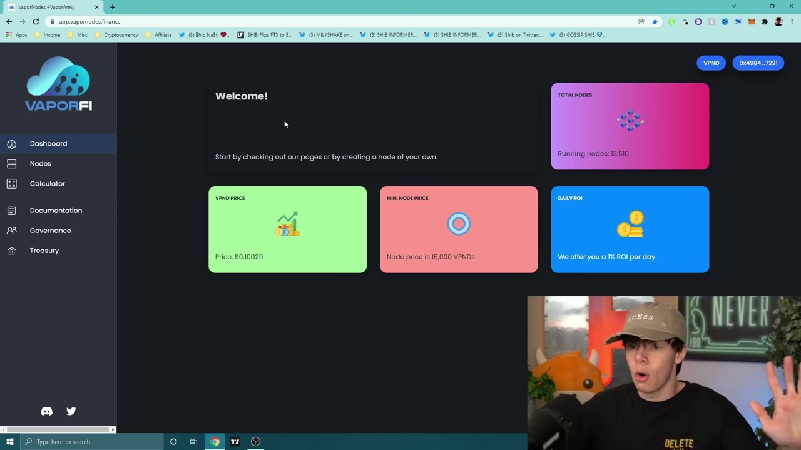Open the Documentation sidebar icon

click(x=11, y=211)
